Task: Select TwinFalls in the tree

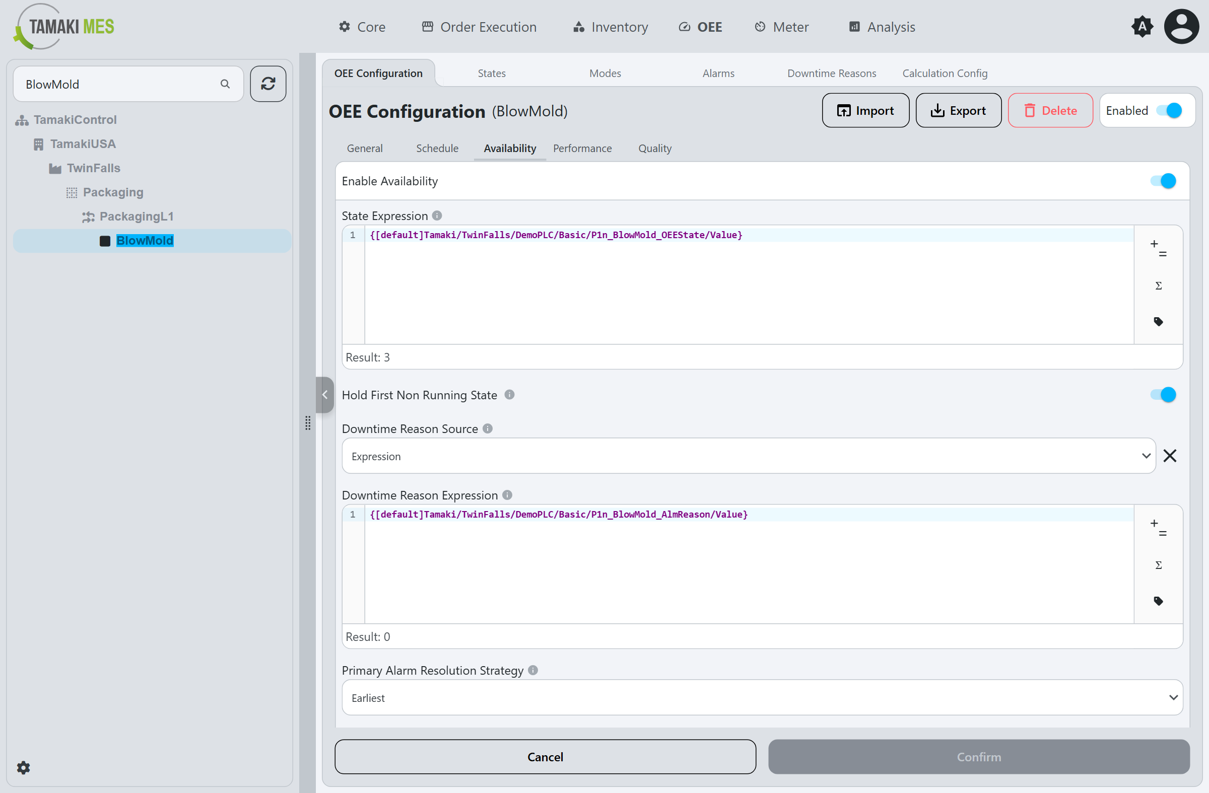Action: pos(94,168)
